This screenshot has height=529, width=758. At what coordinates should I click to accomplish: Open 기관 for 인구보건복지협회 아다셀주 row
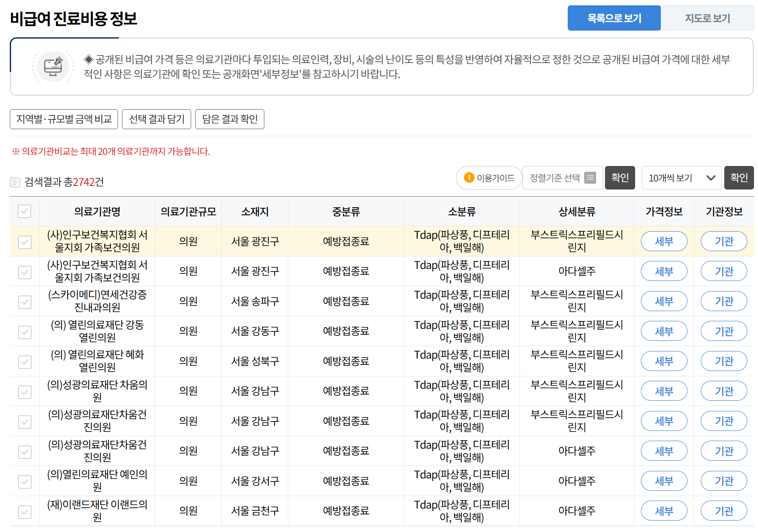[x=724, y=271]
